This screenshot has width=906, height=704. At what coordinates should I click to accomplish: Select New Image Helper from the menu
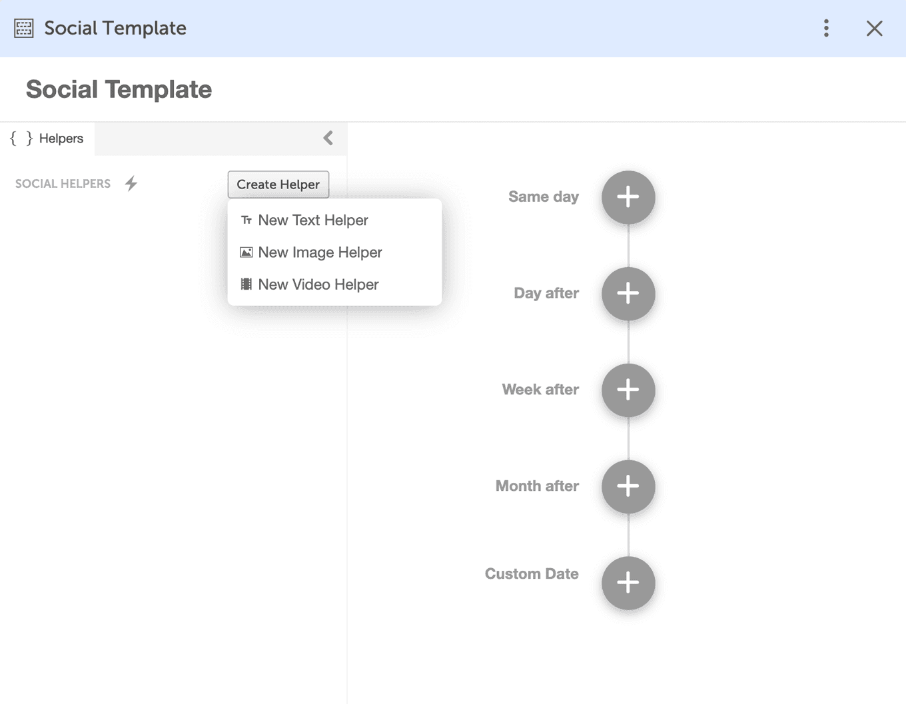pyautogui.click(x=320, y=252)
